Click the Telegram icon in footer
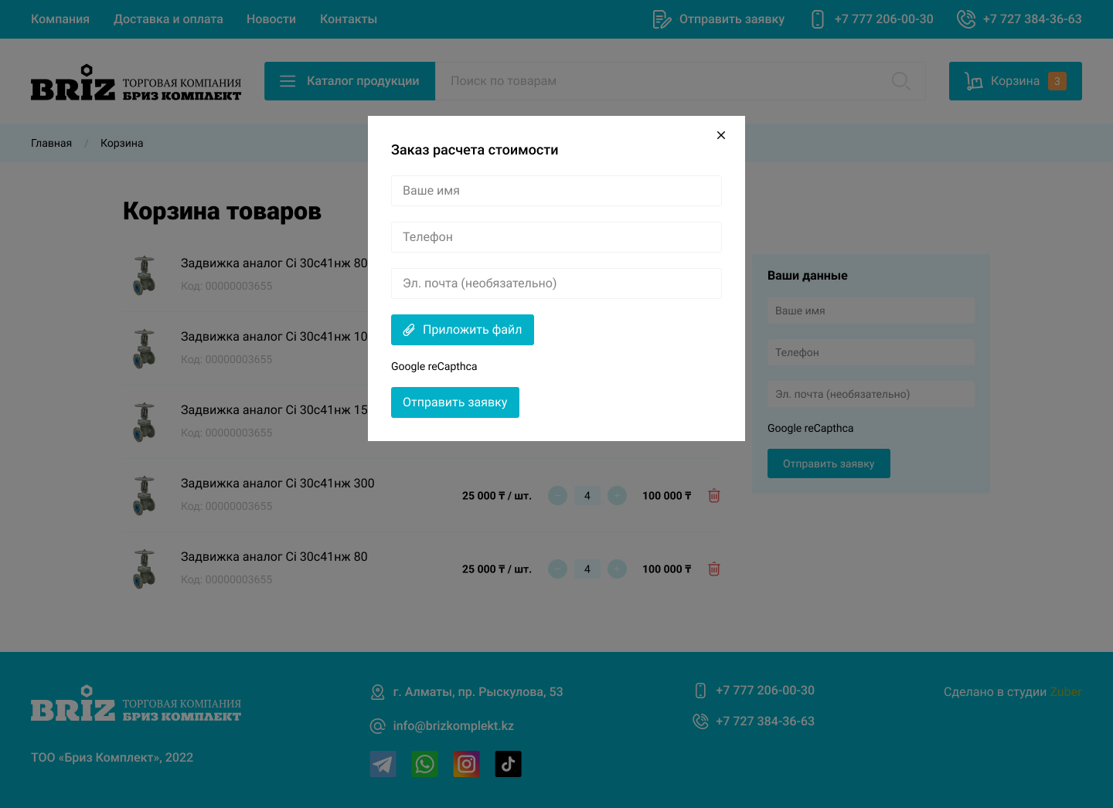Screen dimensions: 1113x808 (x=383, y=764)
